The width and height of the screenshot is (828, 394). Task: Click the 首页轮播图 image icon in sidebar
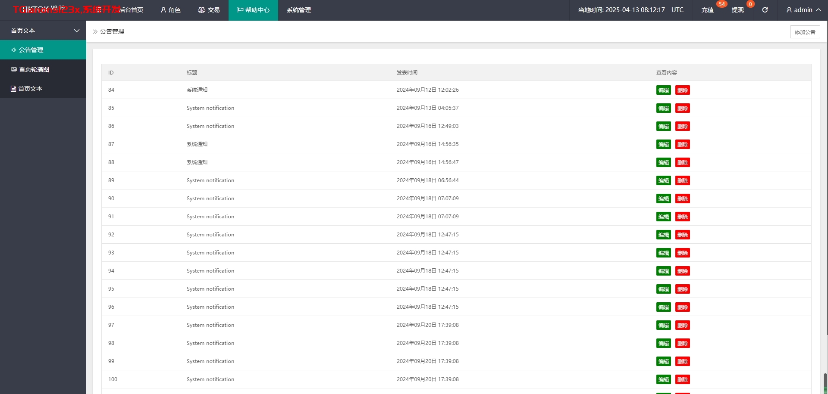pyautogui.click(x=14, y=69)
